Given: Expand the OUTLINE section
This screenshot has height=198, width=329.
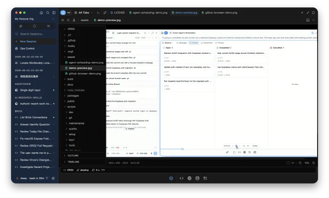Looking at the screenshot, I should [x=83, y=156].
